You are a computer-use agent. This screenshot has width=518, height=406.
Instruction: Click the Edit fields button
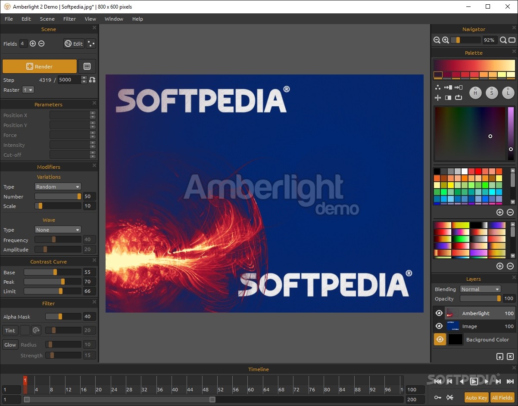(x=74, y=43)
